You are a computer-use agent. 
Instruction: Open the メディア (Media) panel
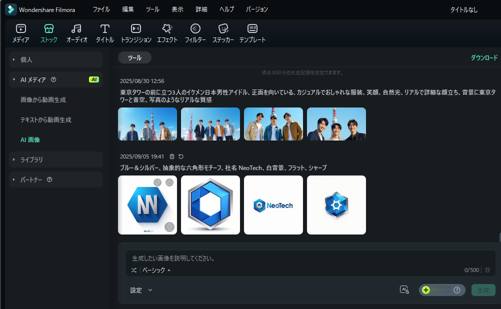[21, 33]
